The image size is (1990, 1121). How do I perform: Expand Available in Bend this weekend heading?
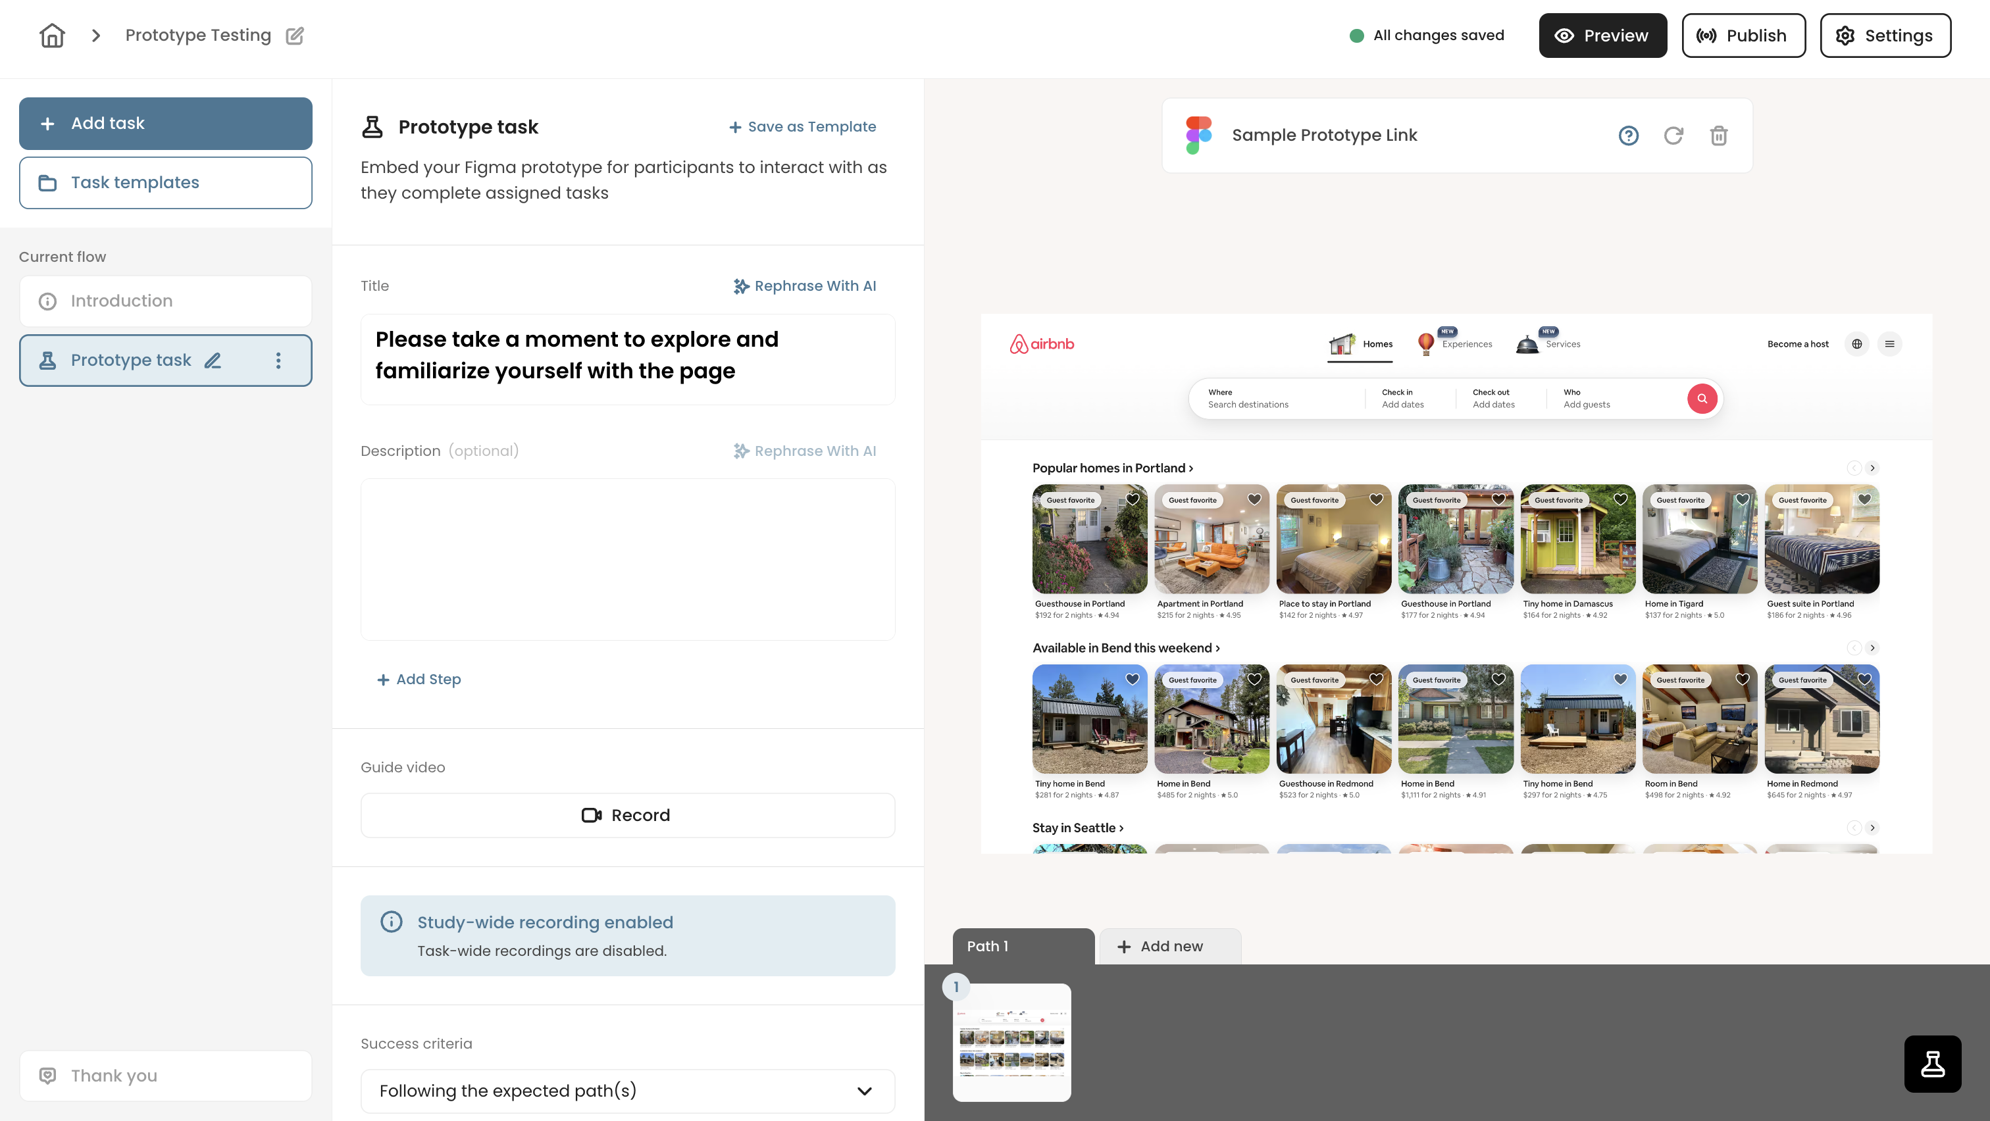pos(1127,648)
